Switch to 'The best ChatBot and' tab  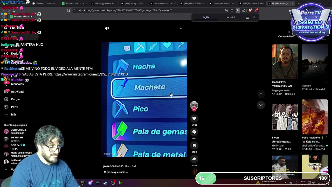coord(44,3)
